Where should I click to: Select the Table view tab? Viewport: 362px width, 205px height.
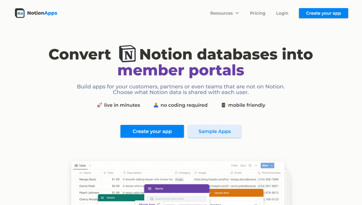(x=81, y=166)
